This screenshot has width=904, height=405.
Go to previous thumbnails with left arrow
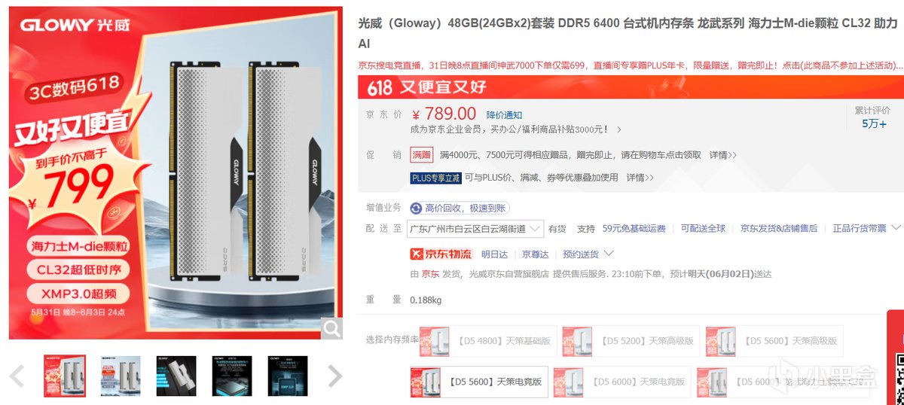(x=17, y=376)
